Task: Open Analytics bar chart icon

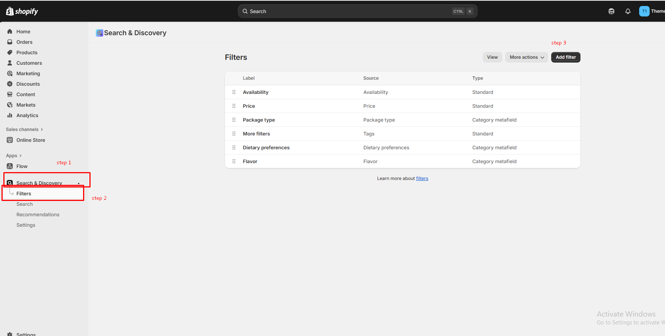Action: coord(10,115)
